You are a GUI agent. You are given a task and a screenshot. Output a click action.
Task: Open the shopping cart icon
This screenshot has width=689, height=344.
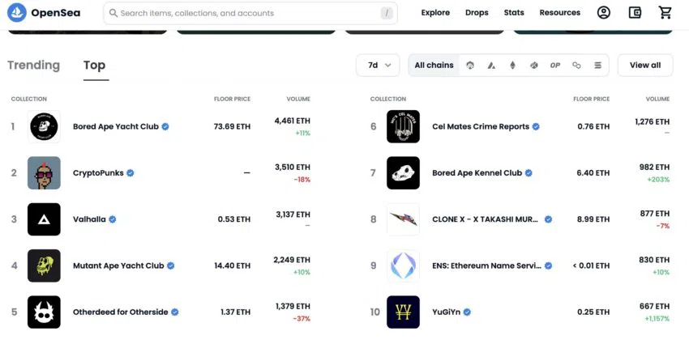coord(665,13)
